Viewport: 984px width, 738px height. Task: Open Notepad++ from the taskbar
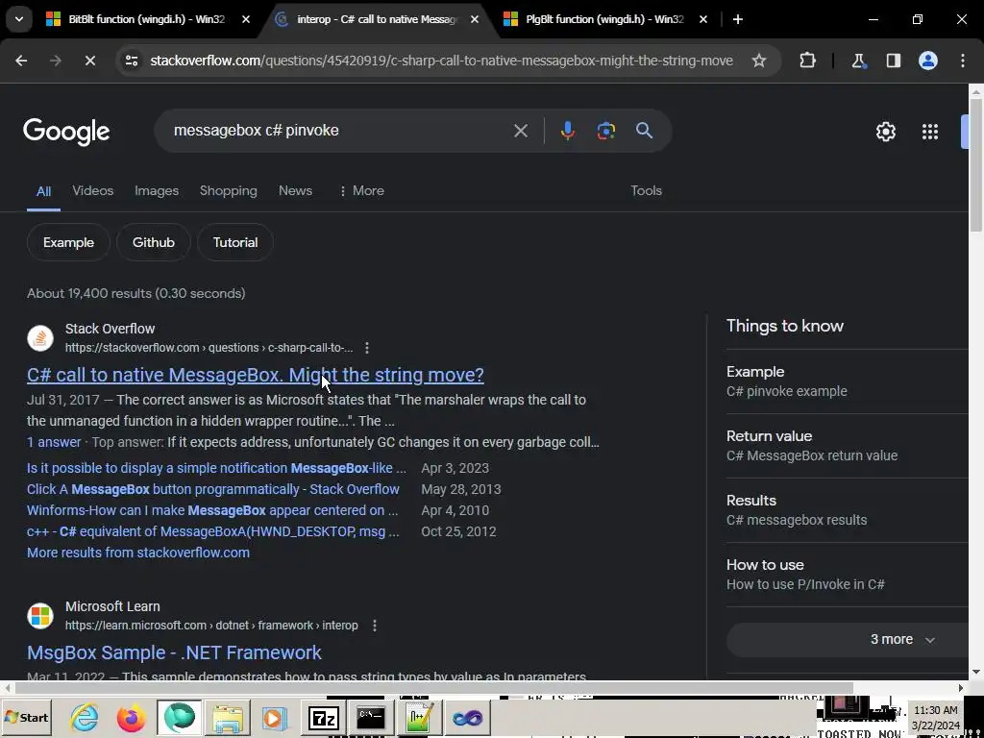tap(419, 718)
